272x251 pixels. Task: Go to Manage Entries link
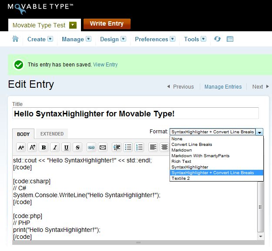(x=223, y=86)
